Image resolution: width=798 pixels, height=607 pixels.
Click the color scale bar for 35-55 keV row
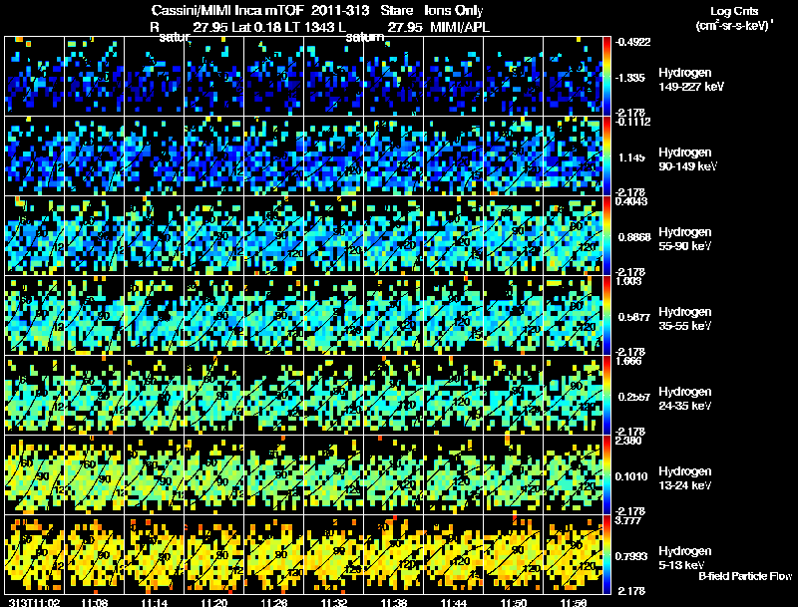[x=606, y=315]
